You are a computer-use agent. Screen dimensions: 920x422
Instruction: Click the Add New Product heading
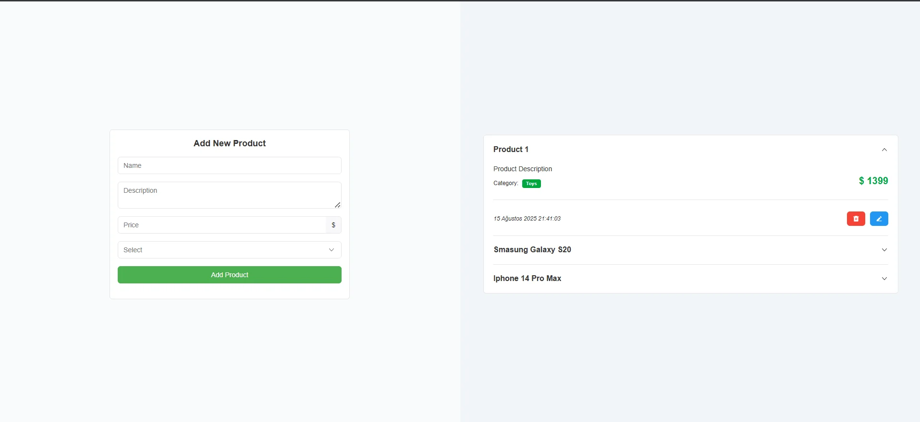tap(229, 143)
